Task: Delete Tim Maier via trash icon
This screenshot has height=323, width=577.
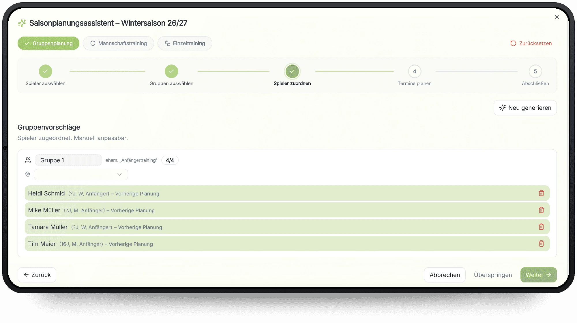Action: tap(541, 244)
